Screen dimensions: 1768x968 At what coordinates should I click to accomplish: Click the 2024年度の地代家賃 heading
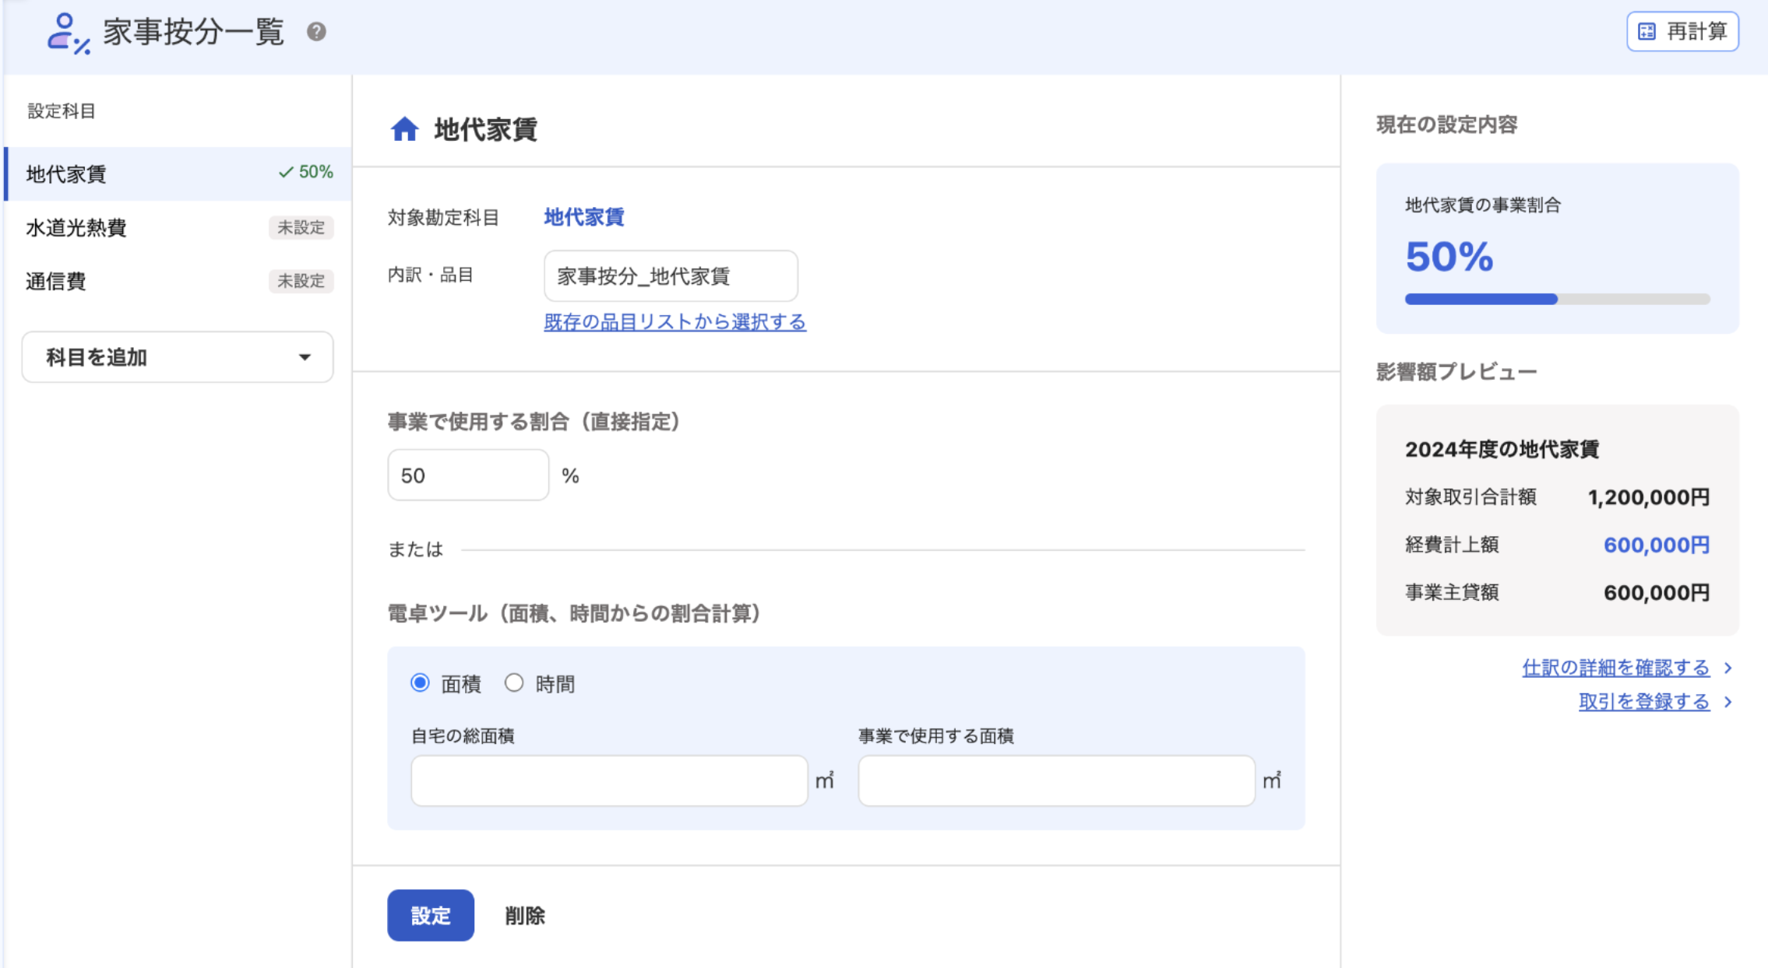(x=1502, y=449)
